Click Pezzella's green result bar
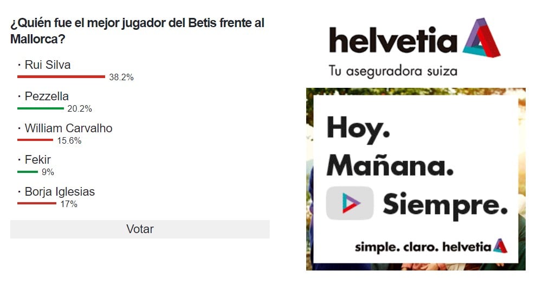 pyautogui.click(x=41, y=108)
